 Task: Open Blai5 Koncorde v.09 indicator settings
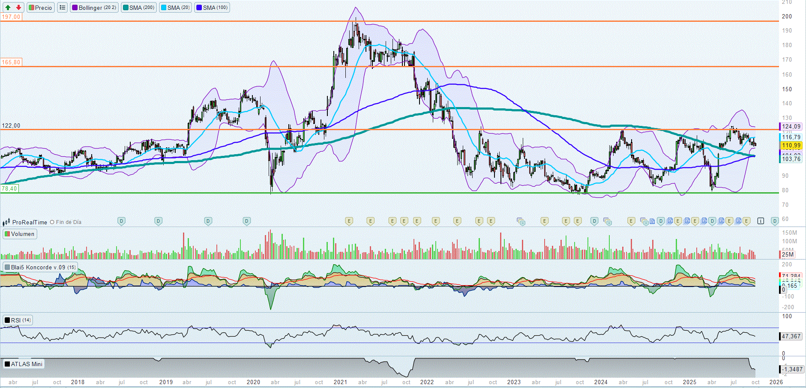pyautogui.click(x=40, y=267)
